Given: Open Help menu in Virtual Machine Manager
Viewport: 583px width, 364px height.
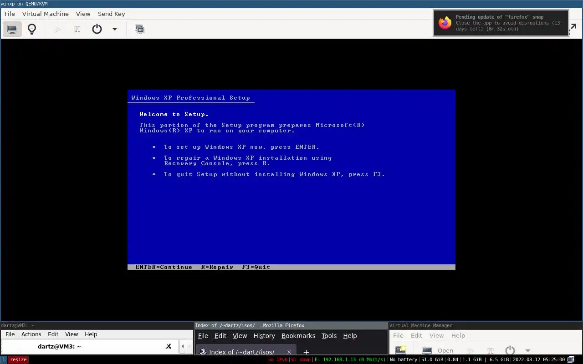Looking at the screenshot, I should pyautogui.click(x=458, y=335).
